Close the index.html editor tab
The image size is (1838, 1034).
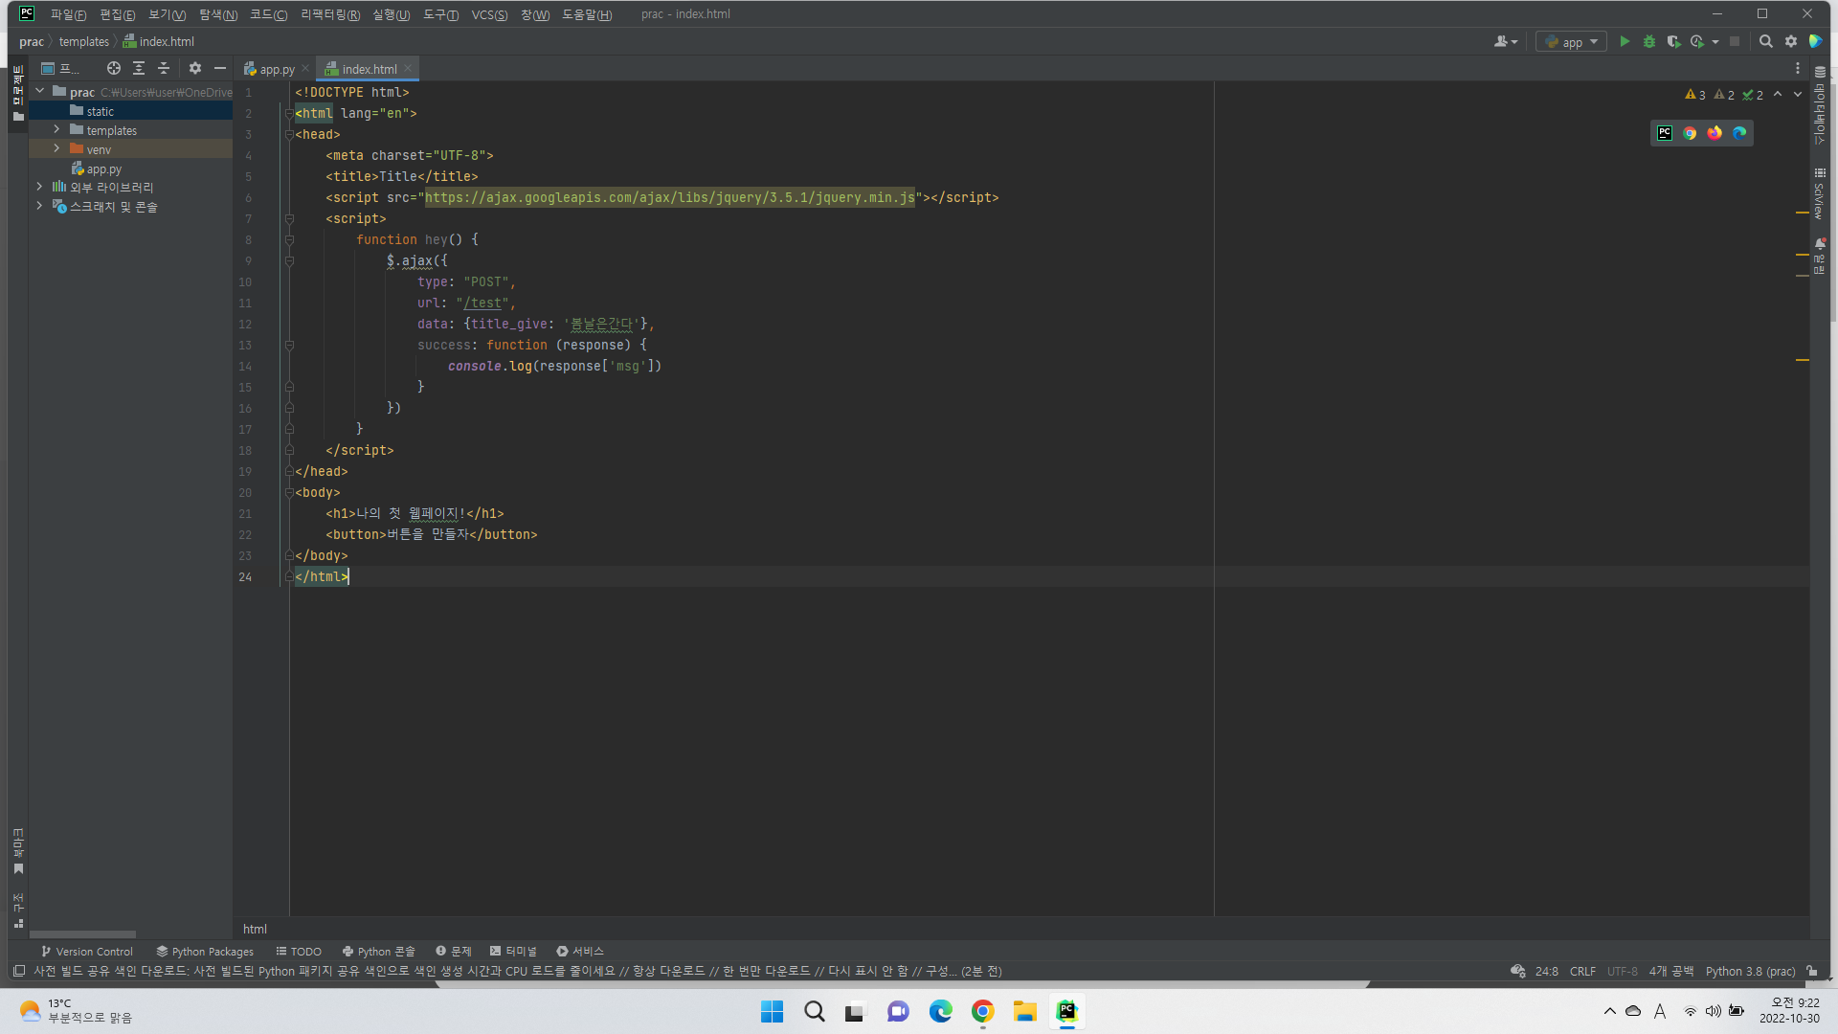click(408, 68)
